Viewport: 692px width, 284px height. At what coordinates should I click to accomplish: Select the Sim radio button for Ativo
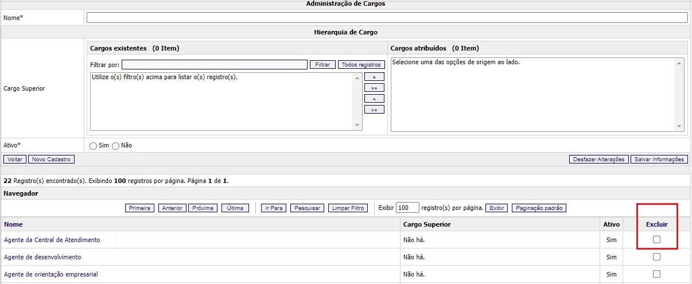pos(94,146)
